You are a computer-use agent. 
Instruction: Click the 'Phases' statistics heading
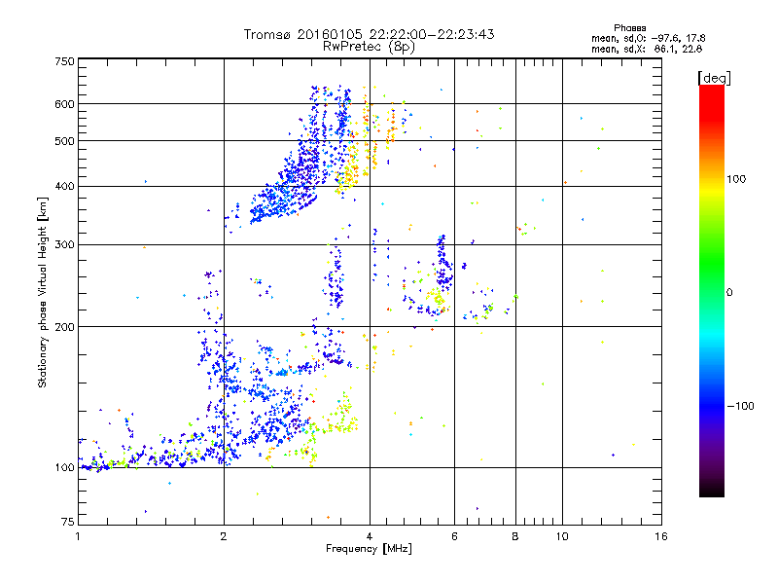point(629,28)
